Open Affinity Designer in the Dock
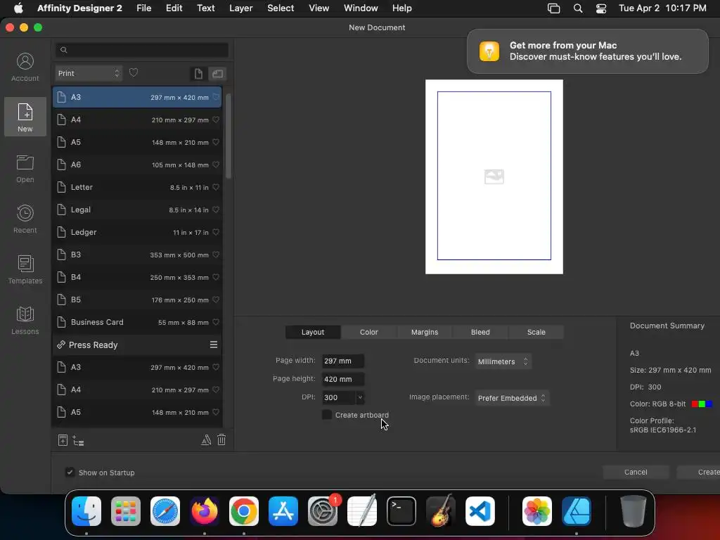The width and height of the screenshot is (720, 540). click(x=577, y=511)
